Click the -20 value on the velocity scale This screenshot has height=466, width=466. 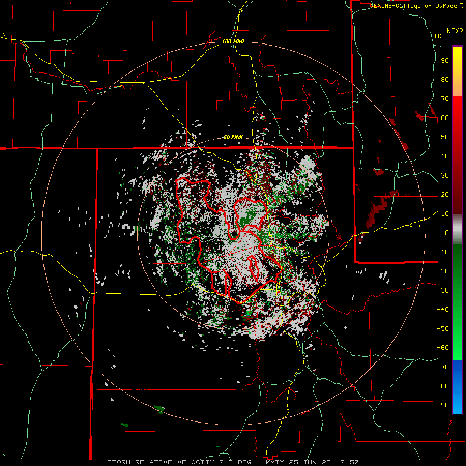click(x=443, y=271)
